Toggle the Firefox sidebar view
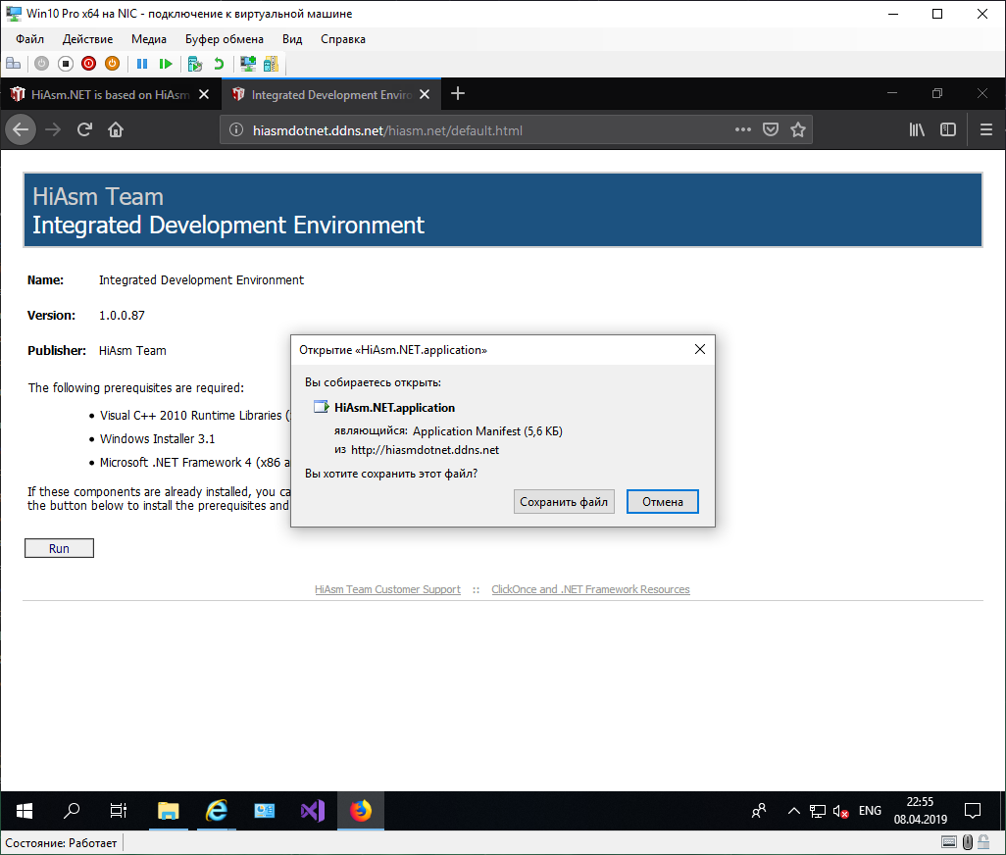 point(948,129)
